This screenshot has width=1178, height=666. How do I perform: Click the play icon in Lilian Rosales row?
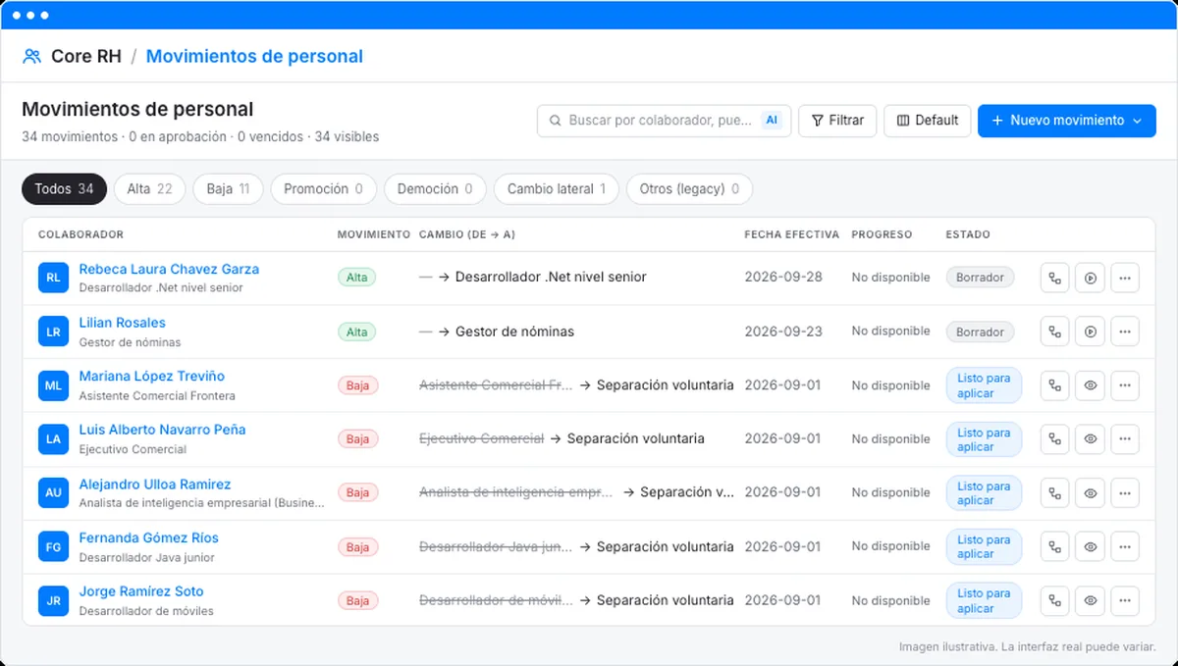(1090, 332)
